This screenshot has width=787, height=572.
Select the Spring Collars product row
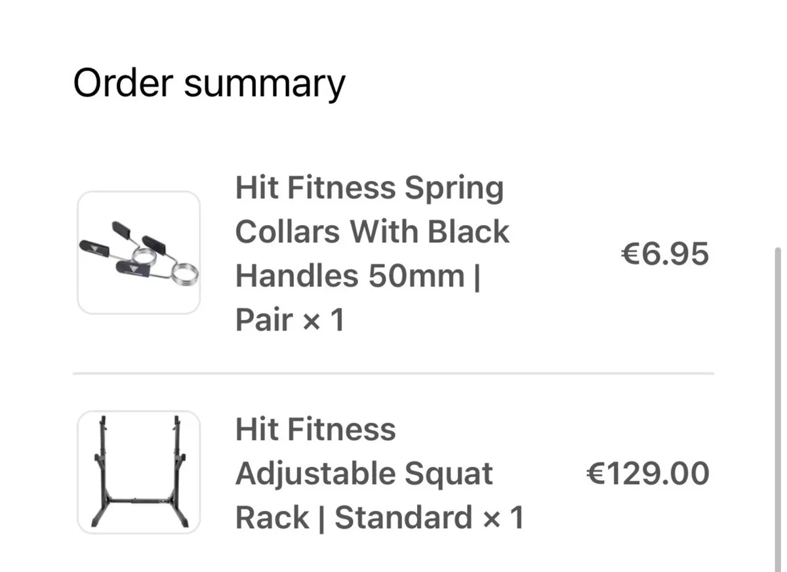point(393,253)
